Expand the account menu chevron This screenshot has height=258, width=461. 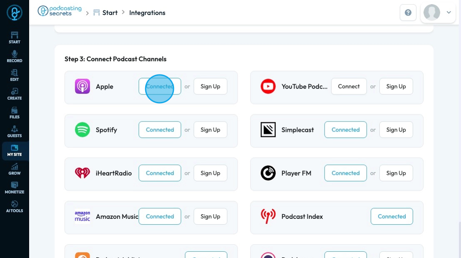click(449, 12)
